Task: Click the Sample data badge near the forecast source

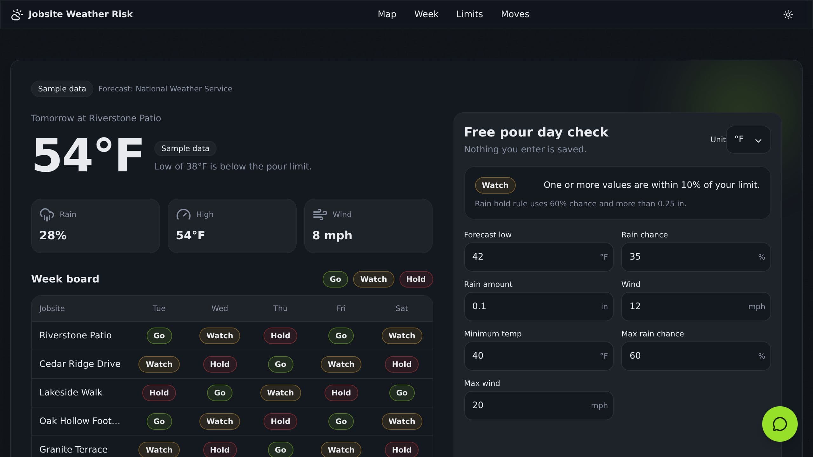Action: [62, 89]
